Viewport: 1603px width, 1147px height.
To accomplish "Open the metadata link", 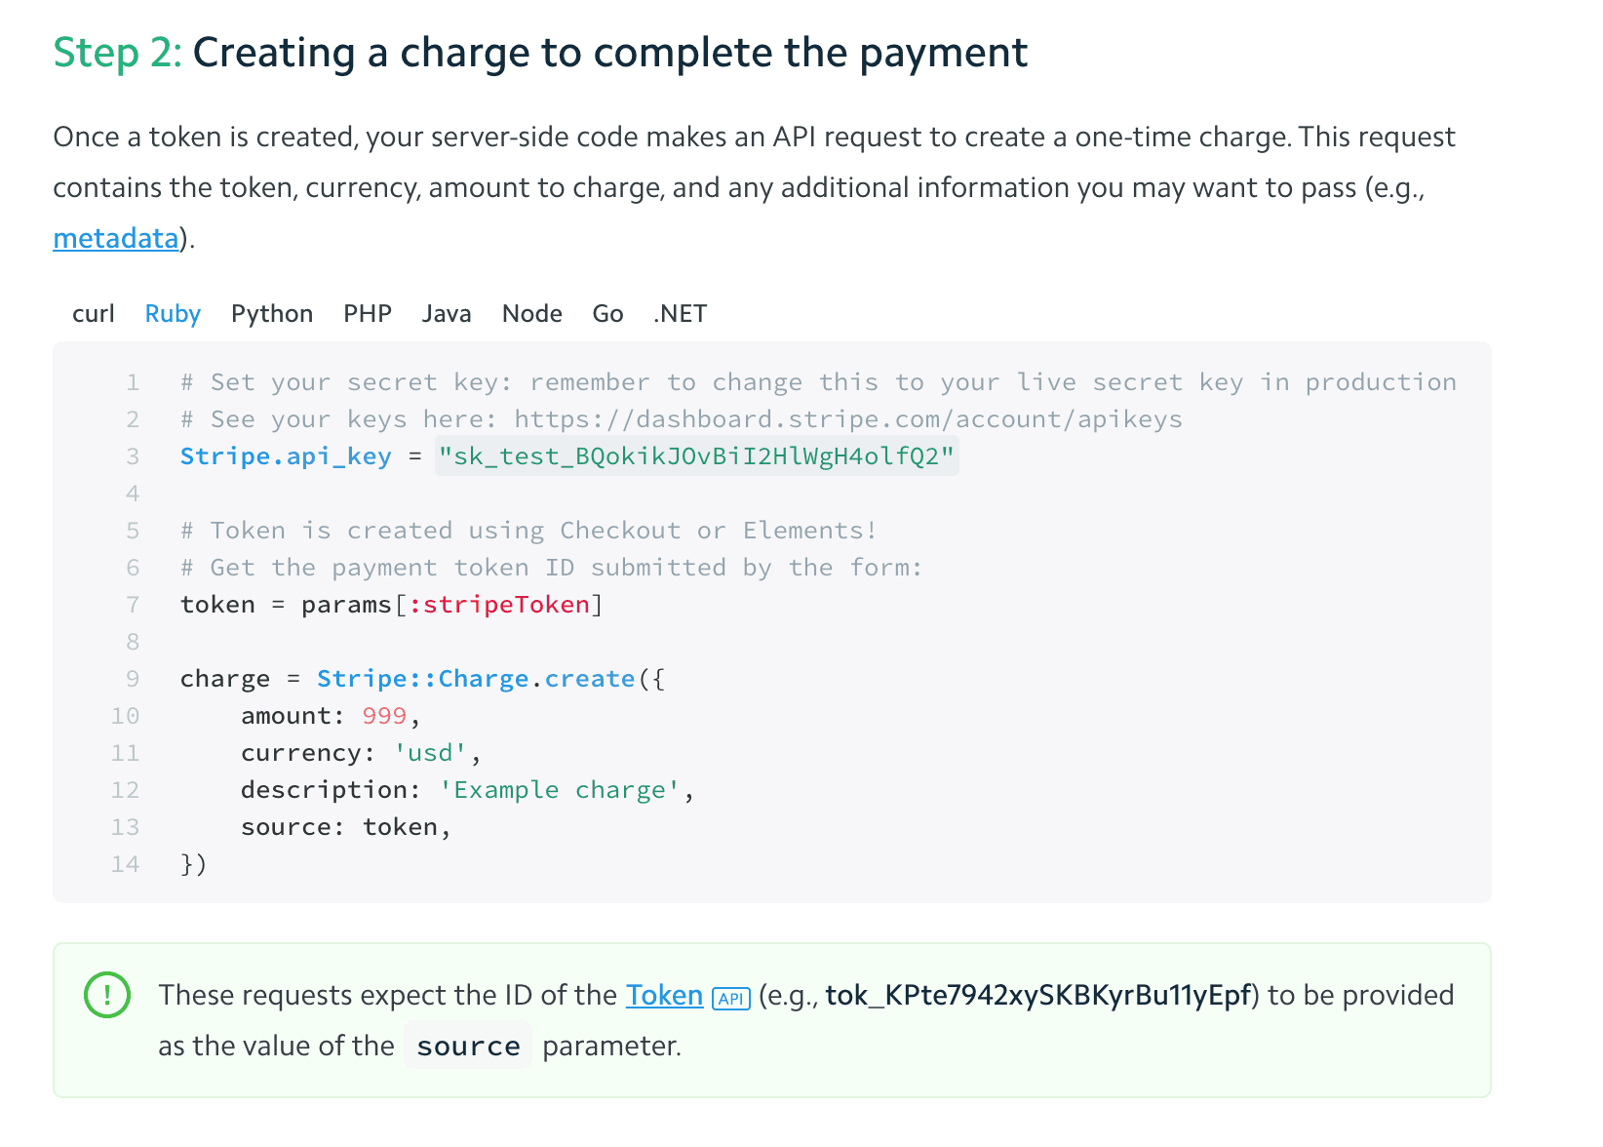I will click(116, 238).
